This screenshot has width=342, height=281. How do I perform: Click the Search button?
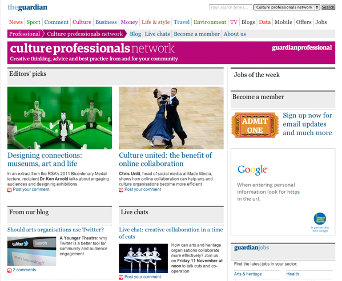(328, 7)
